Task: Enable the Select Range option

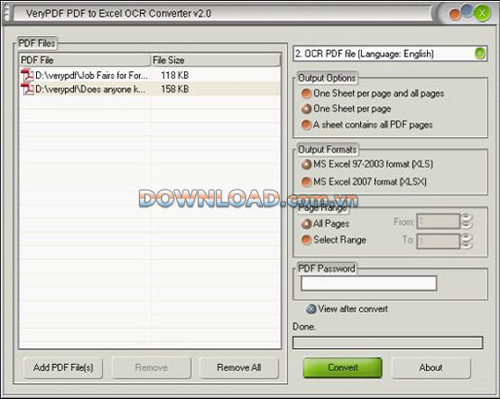Action: coord(306,240)
